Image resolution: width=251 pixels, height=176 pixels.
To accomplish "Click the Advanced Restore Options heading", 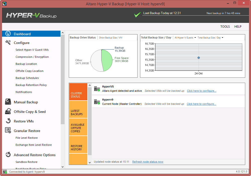I will click(x=35, y=155).
